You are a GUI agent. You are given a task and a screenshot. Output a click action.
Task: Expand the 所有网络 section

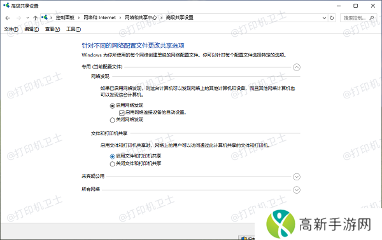click(297, 190)
